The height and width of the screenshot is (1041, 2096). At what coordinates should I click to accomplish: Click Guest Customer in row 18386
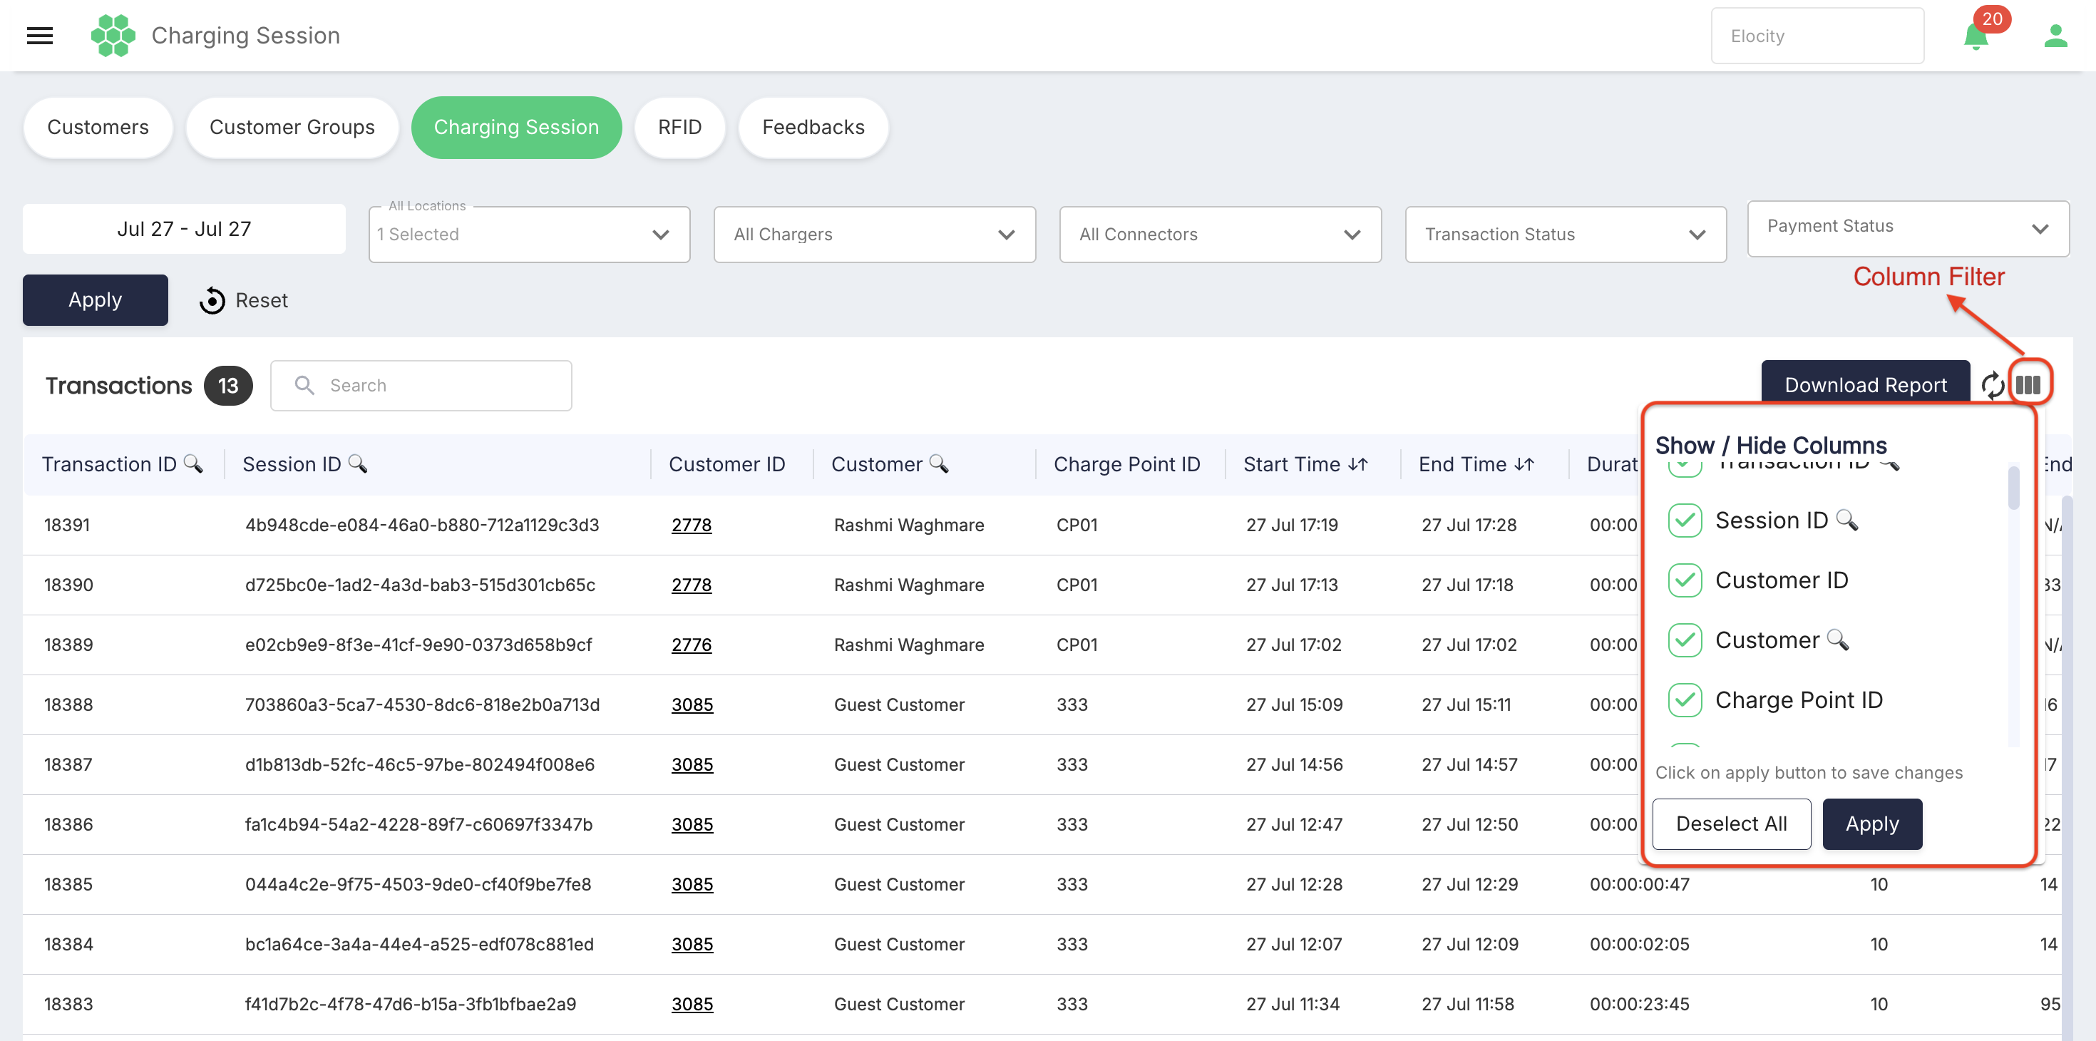(899, 824)
